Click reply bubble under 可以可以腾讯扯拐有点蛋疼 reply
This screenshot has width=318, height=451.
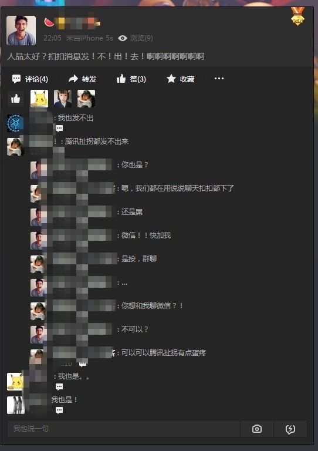[83, 364]
